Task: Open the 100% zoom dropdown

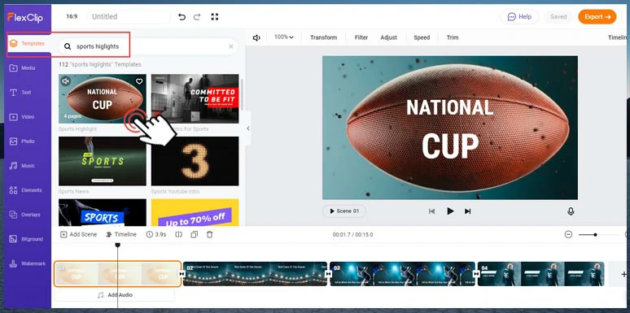Action: pyautogui.click(x=283, y=37)
